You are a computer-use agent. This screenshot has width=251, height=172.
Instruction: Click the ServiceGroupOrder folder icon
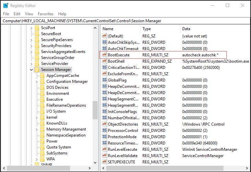coord(37,58)
